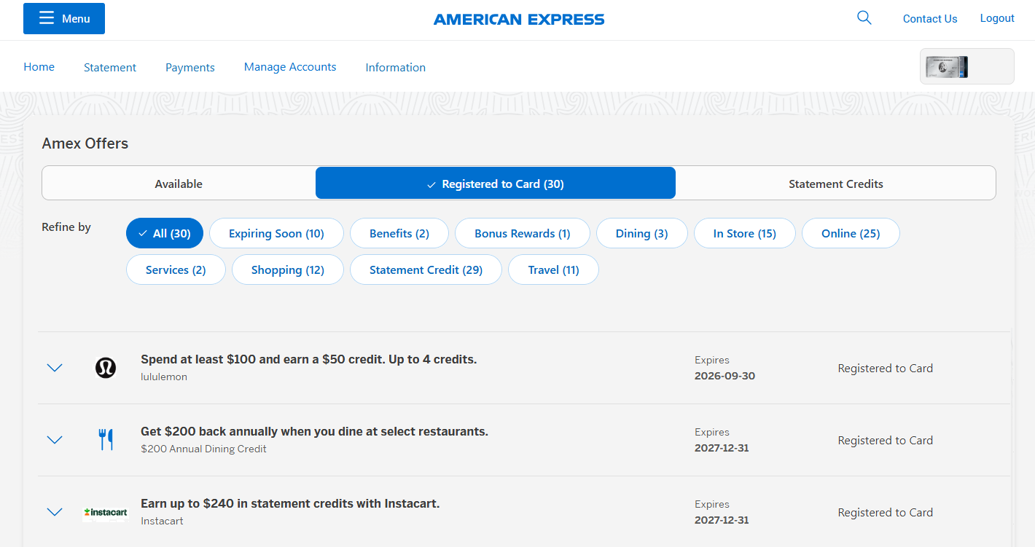Open the Contact Us link
Image resolution: width=1035 pixels, height=547 pixels.
930,18
